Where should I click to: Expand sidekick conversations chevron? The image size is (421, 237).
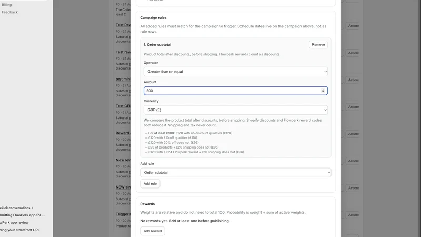pyautogui.click(x=33, y=208)
